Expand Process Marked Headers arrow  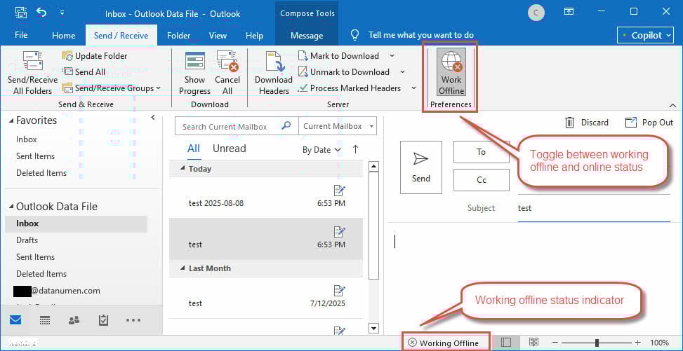point(413,88)
